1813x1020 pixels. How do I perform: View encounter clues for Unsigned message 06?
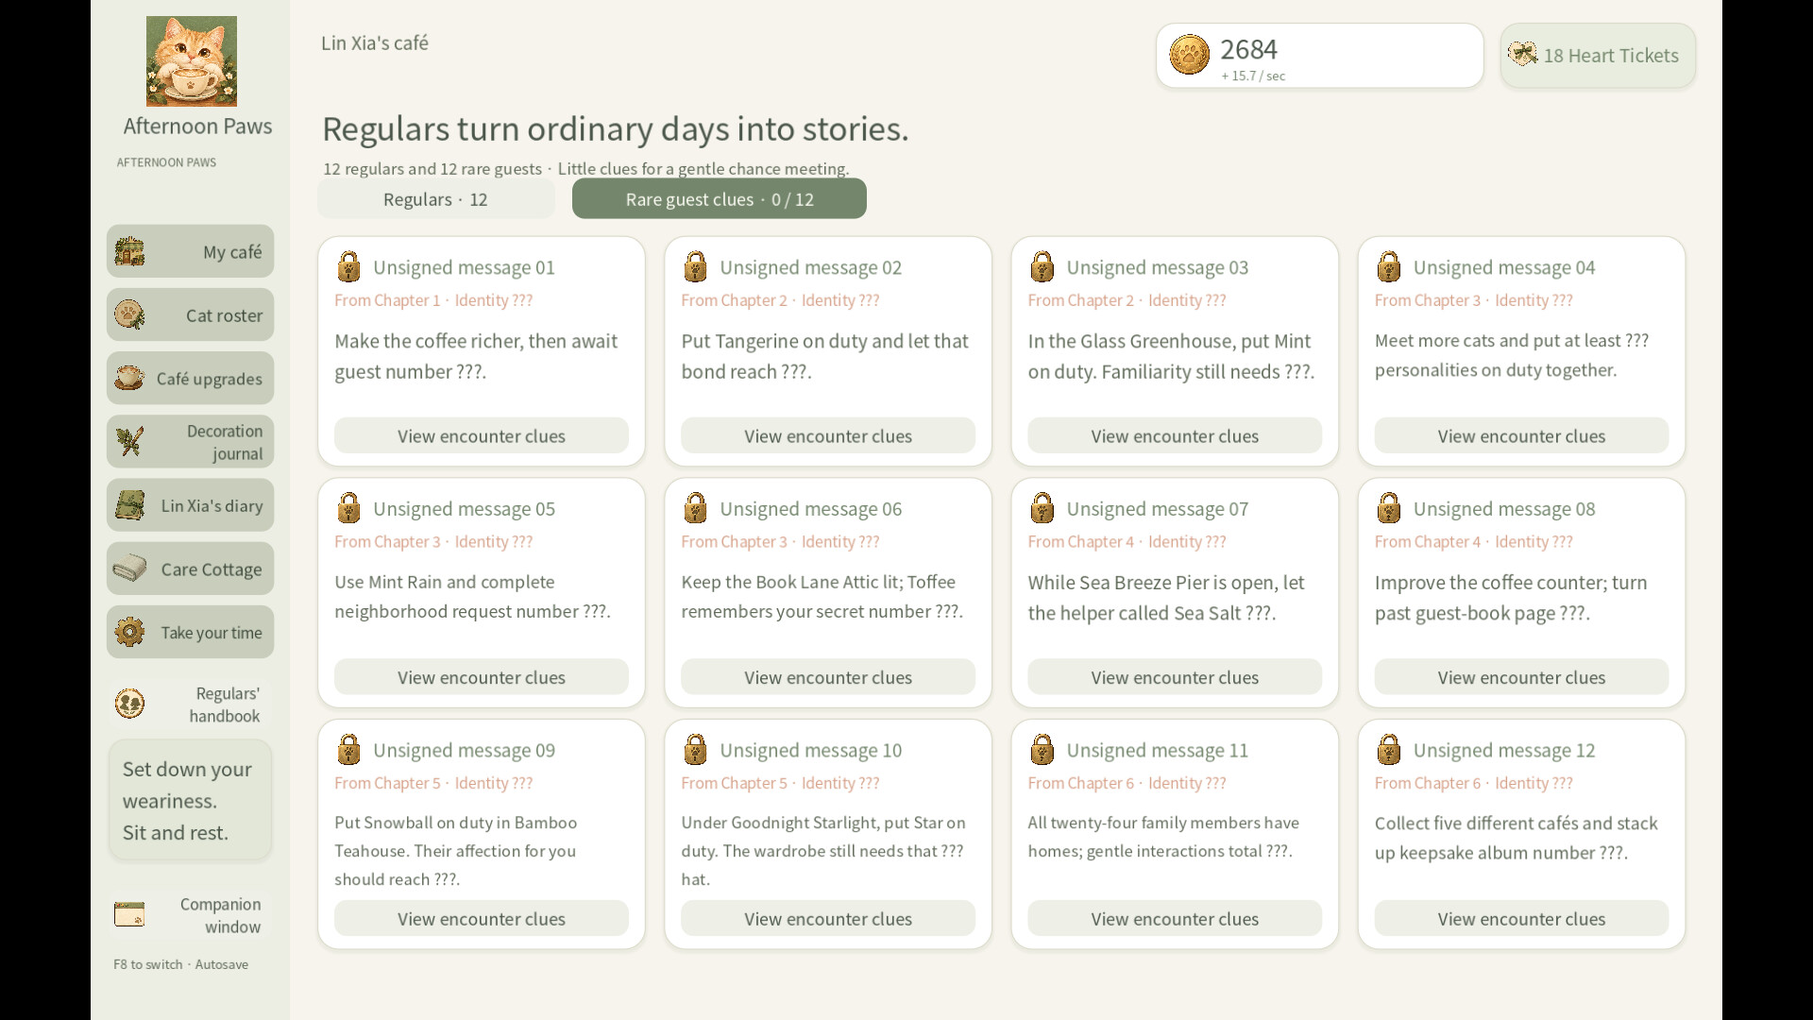[x=828, y=677]
